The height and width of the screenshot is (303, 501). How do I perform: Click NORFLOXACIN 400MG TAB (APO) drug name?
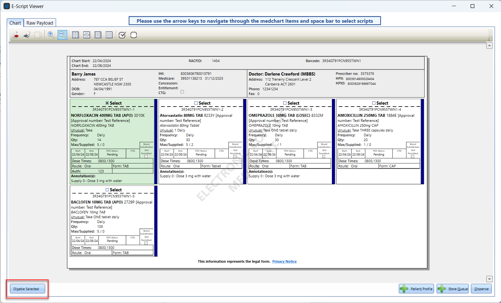102,116
